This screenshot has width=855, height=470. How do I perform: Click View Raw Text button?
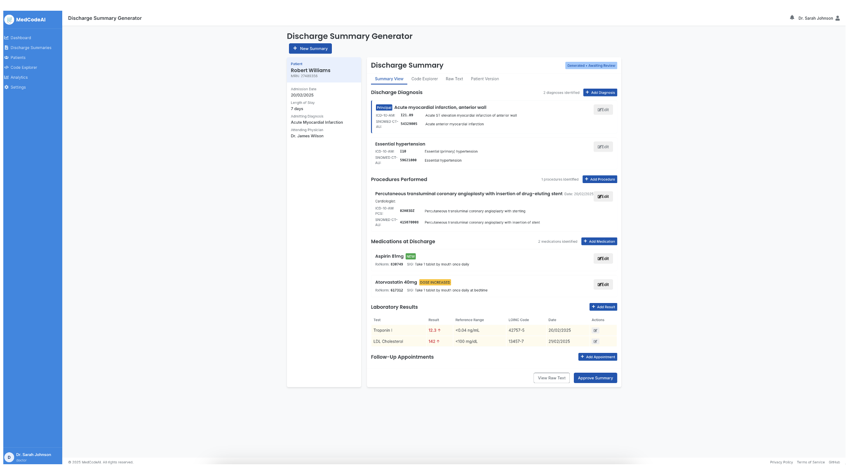pos(551,378)
